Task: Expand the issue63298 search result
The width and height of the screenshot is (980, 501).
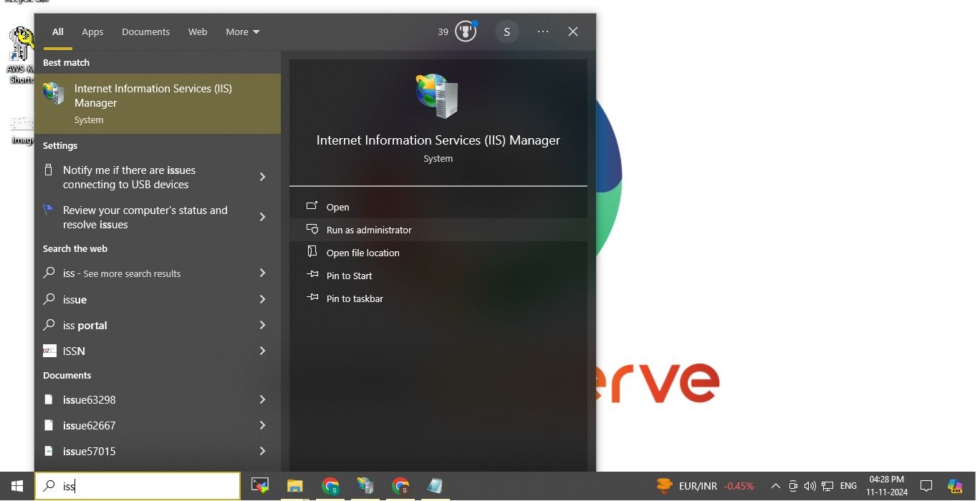Action: pos(262,399)
